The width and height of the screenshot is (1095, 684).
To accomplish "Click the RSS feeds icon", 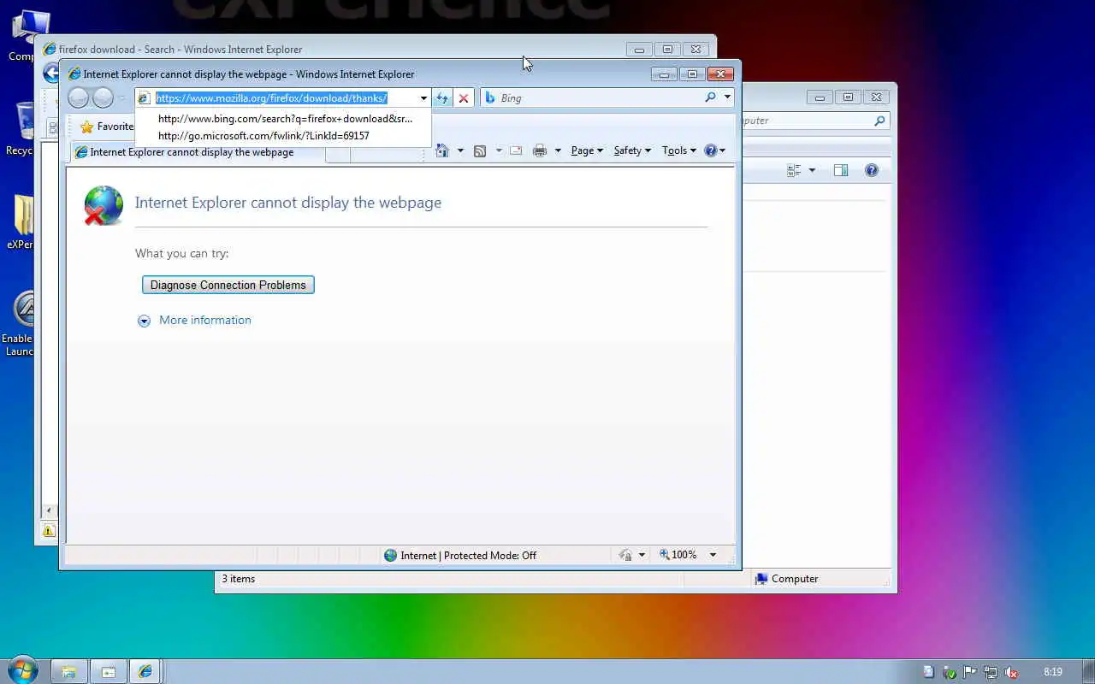I will coord(480,150).
